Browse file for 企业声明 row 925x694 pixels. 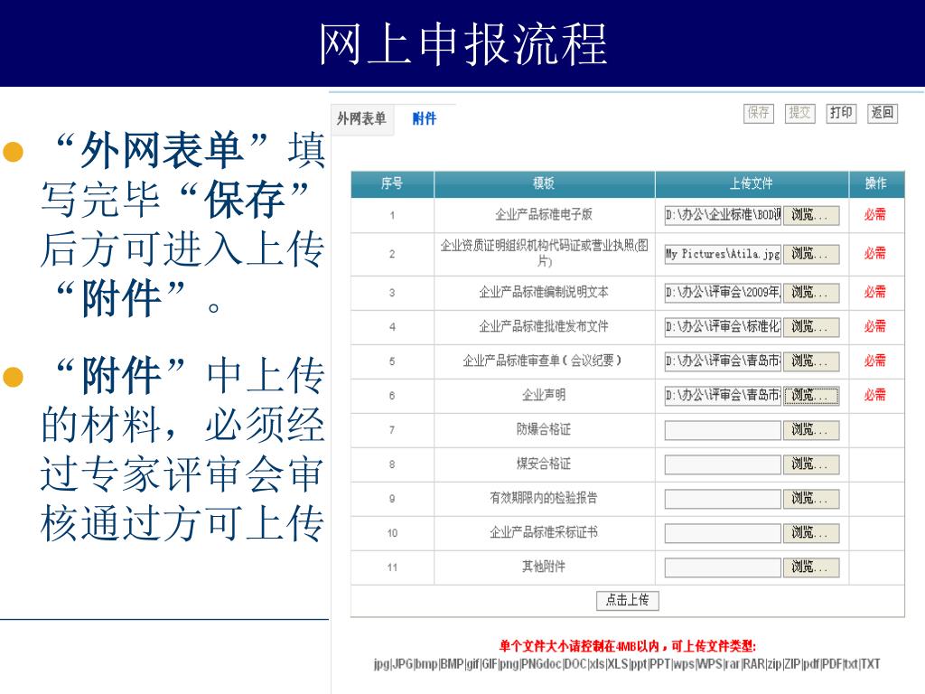811,396
